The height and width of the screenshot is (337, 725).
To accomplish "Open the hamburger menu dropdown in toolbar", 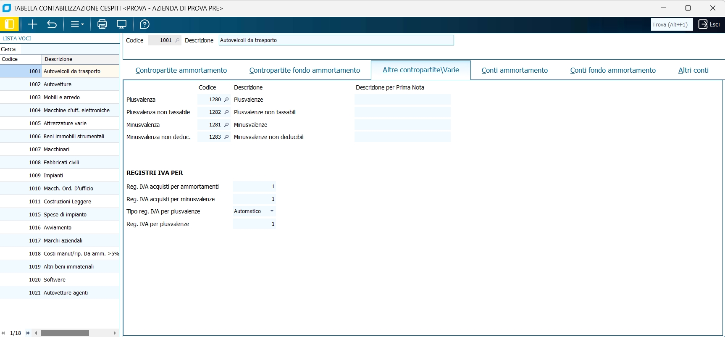I will point(77,24).
